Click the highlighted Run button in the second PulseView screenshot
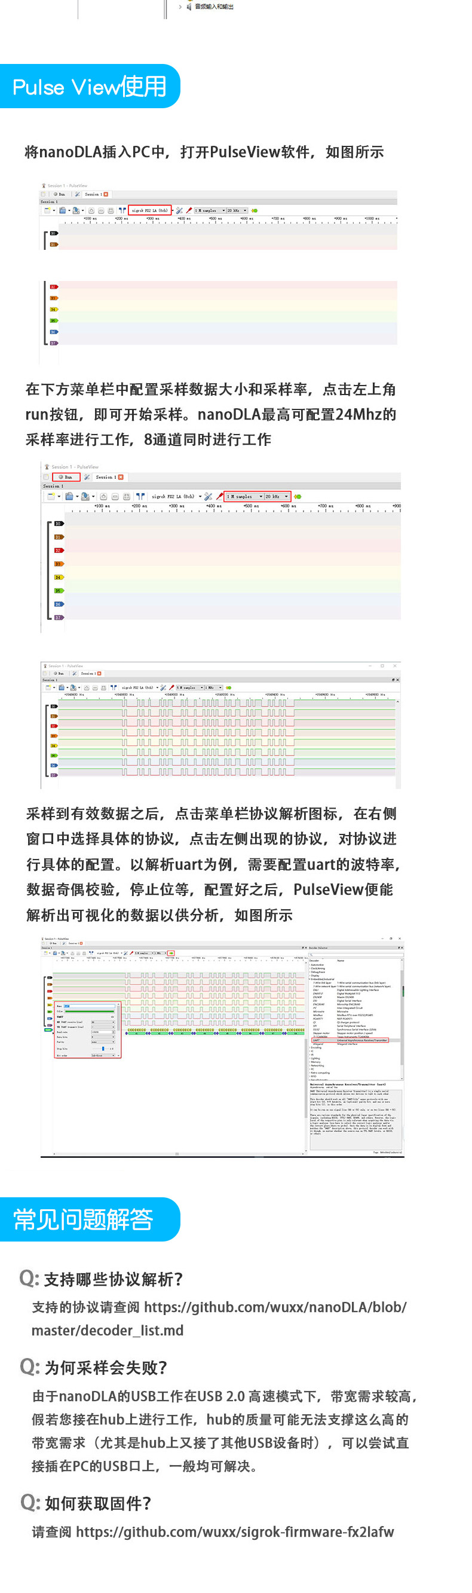 [x=68, y=478]
